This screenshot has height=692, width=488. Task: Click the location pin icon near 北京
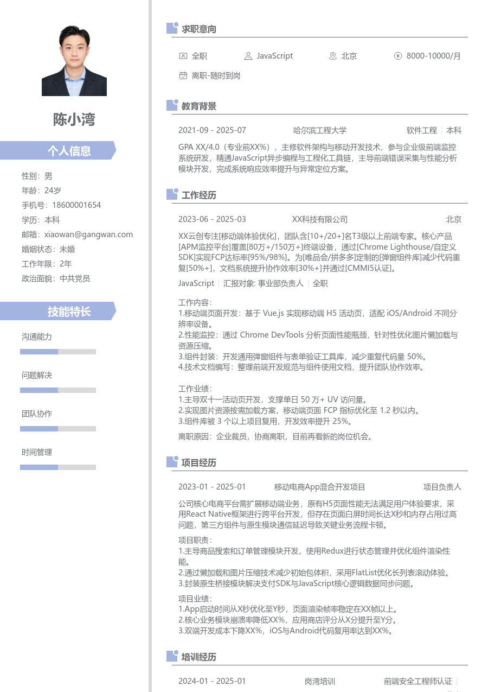click(x=332, y=55)
